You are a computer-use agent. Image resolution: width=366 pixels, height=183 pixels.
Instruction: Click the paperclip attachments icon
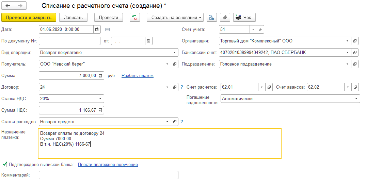pos(225,17)
